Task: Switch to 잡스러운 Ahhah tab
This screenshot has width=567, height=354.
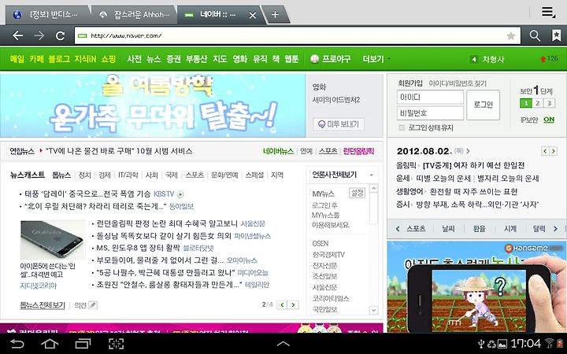Action: coord(135,15)
